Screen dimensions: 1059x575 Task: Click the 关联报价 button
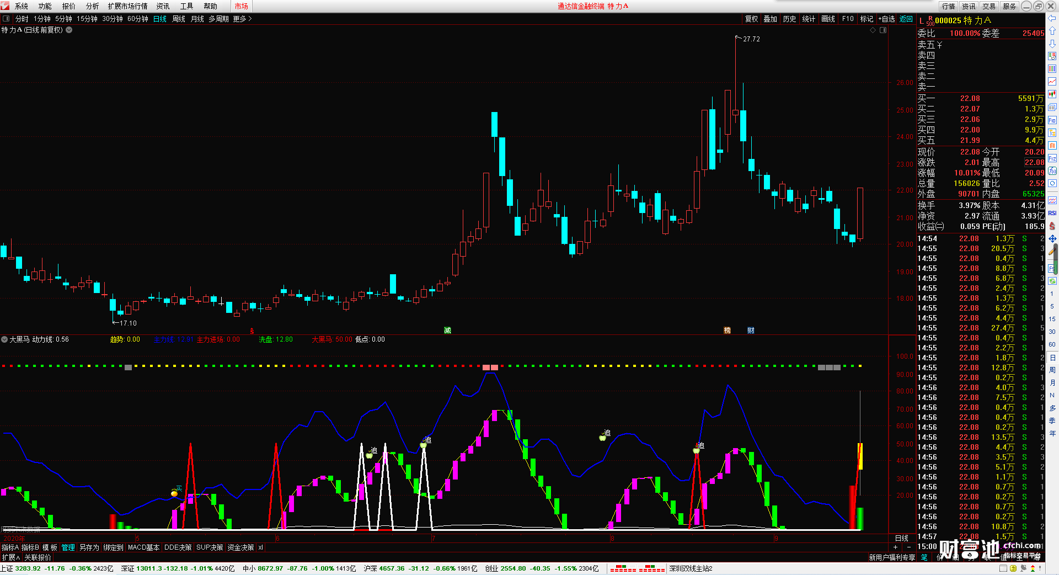[x=38, y=557]
